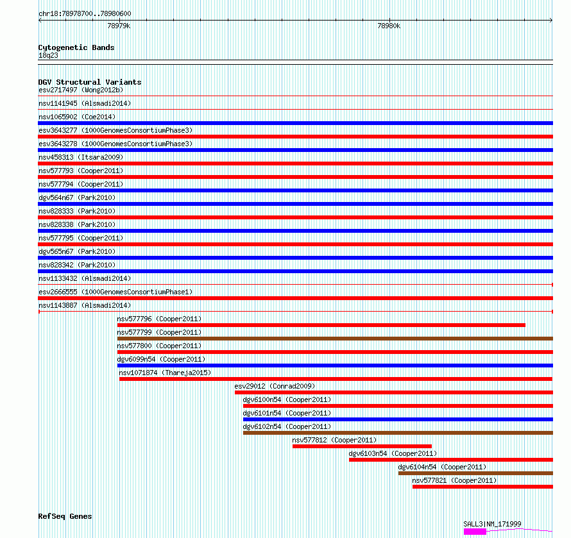Image resolution: width=571 pixels, height=538 pixels.
Task: Select the red bar under nsv1071874
Action: pos(336,379)
